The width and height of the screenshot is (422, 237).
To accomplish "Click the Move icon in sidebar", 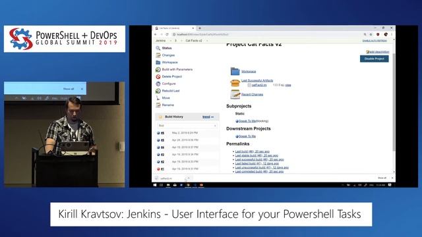I will pyautogui.click(x=158, y=98).
